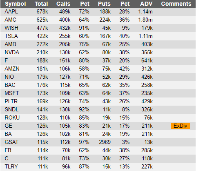Click the WISH ticker
Image resolution: width=214 pixels, height=175 pixels.
point(11,28)
